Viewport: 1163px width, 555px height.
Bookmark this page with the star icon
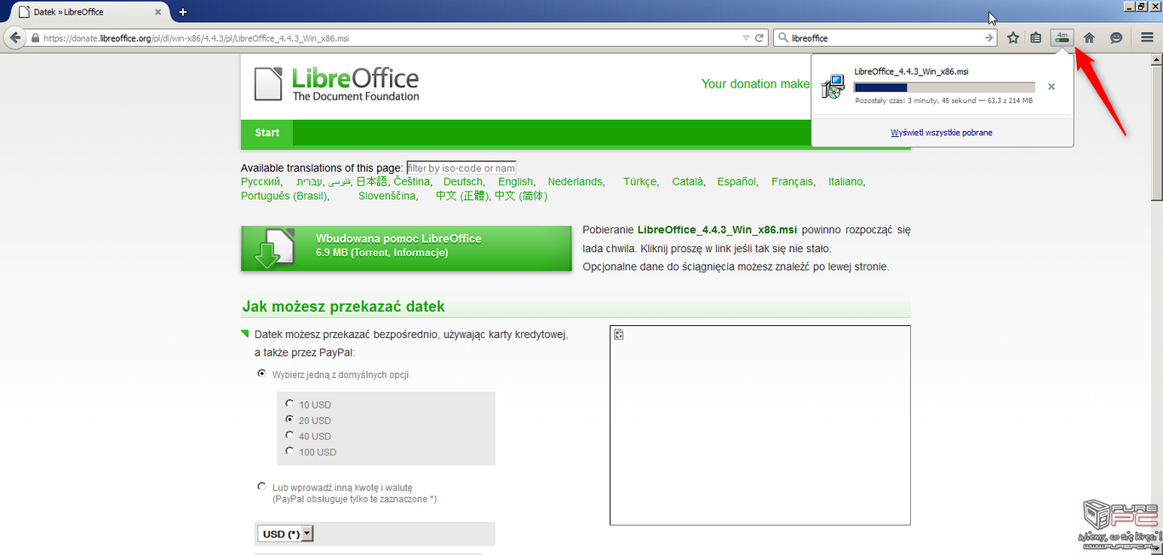click(x=1013, y=38)
